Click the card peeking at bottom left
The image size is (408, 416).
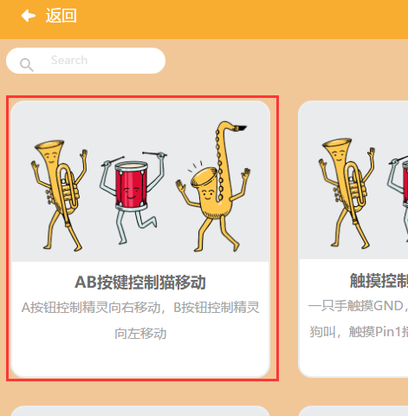pos(140,411)
